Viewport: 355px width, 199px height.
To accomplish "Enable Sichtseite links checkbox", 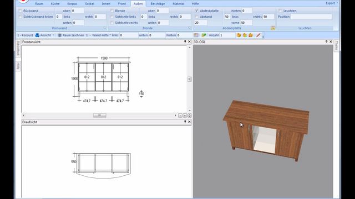I will (112, 17).
